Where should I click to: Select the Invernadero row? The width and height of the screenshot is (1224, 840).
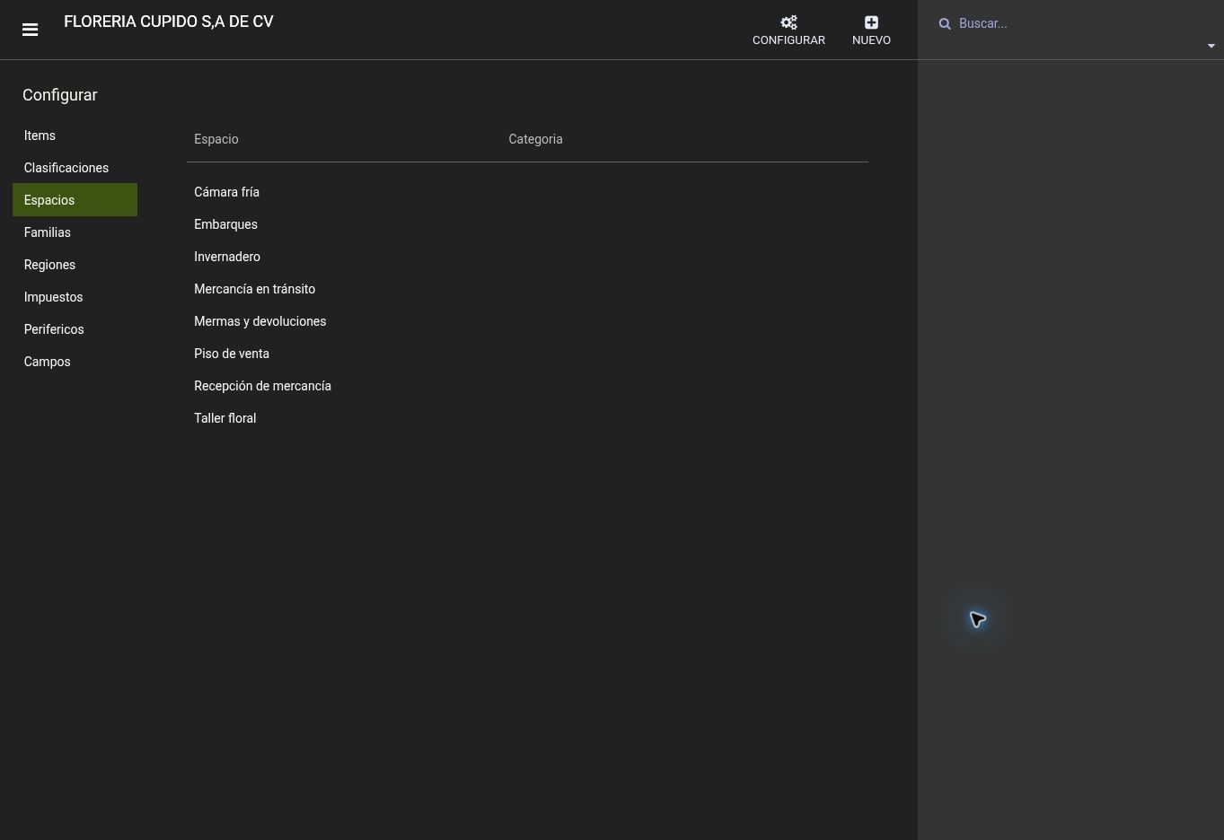pyautogui.click(x=527, y=257)
